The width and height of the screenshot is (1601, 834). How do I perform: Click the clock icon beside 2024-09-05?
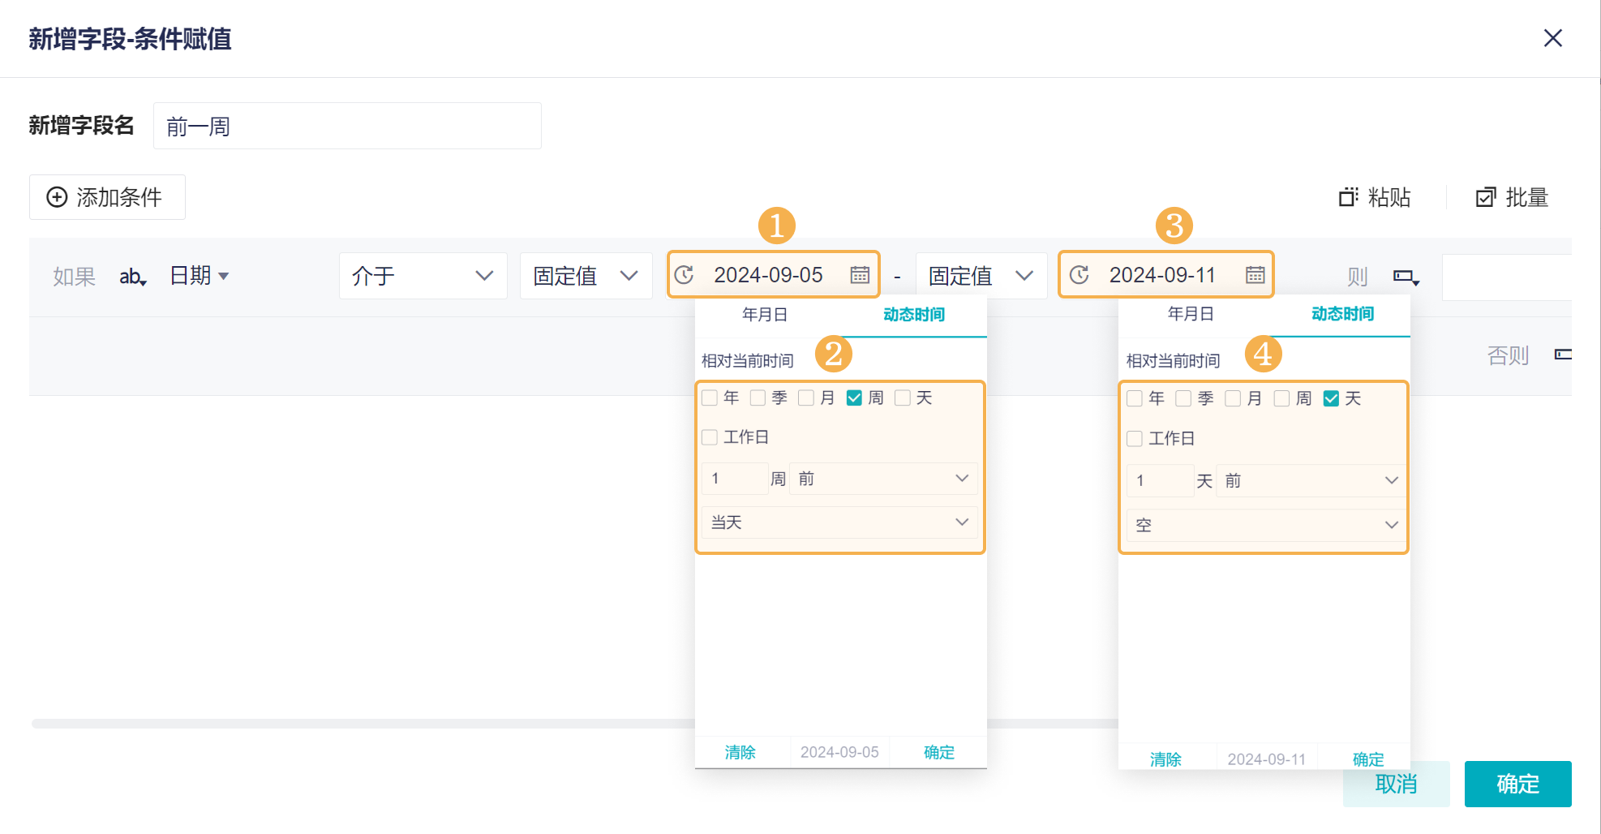pos(684,275)
